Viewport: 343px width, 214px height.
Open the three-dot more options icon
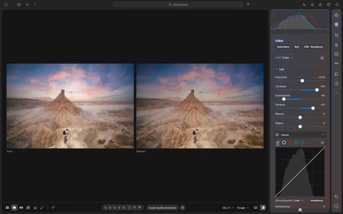[x=337, y=93]
